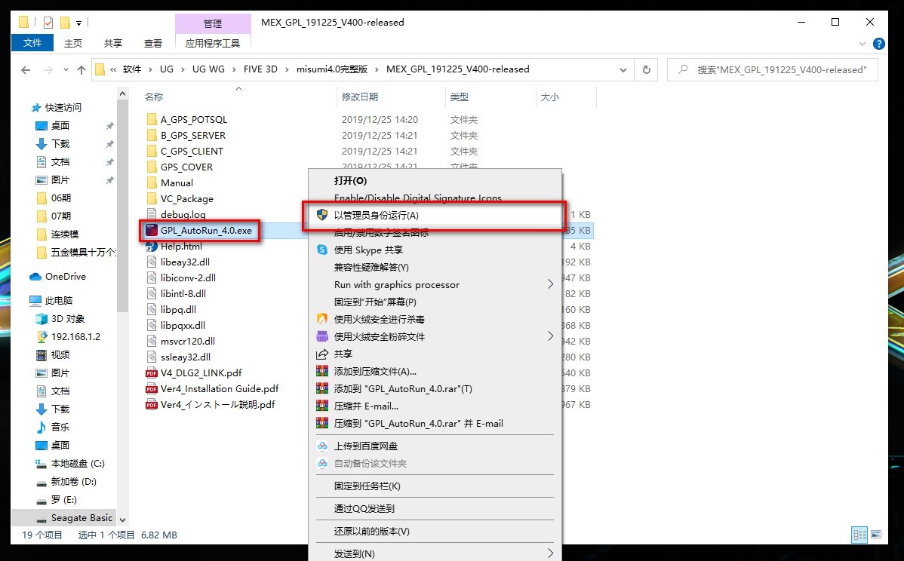
Task: Toggle details view in the status bar
Action: click(x=859, y=535)
